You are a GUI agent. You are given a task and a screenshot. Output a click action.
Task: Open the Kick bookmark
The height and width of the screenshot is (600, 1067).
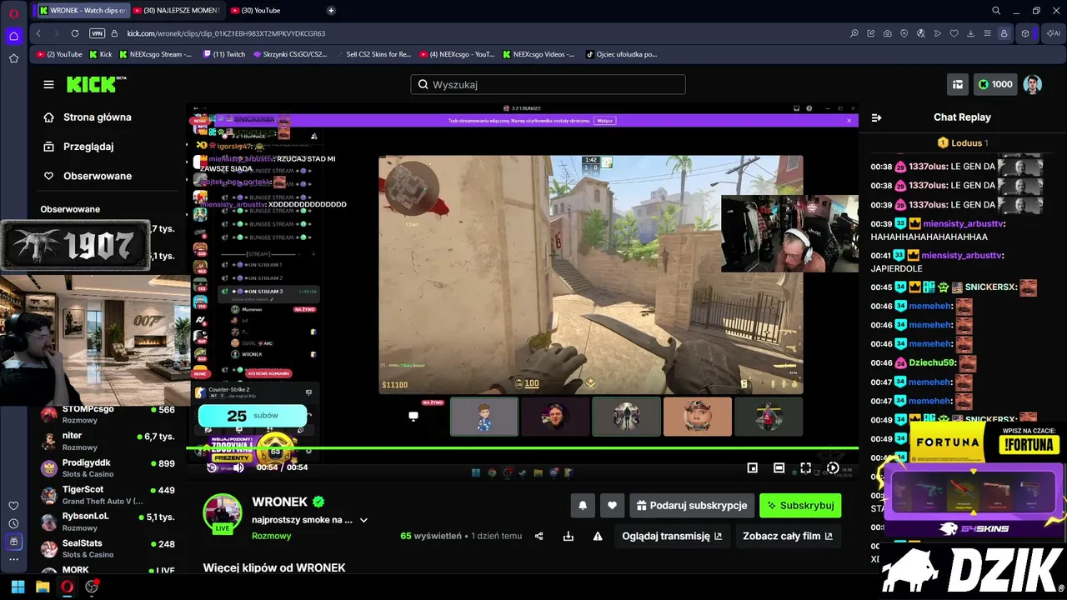coord(100,54)
